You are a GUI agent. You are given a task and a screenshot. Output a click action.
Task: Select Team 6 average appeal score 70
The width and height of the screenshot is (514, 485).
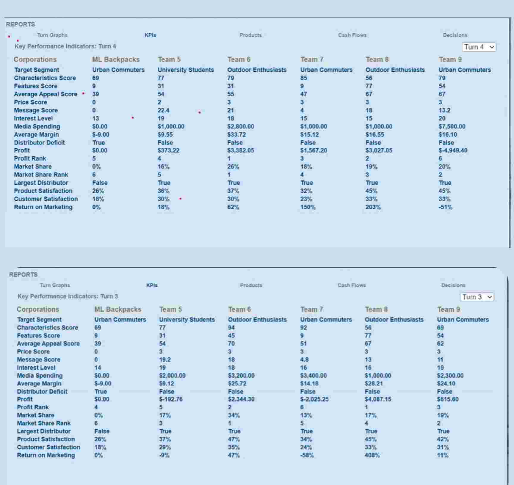coord(231,343)
